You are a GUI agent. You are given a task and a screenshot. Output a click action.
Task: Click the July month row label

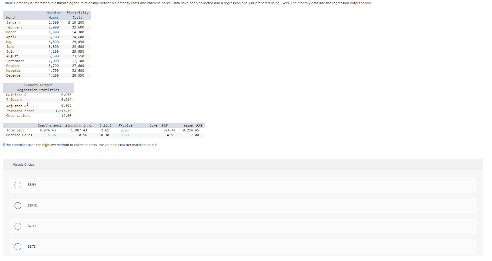coord(10,52)
